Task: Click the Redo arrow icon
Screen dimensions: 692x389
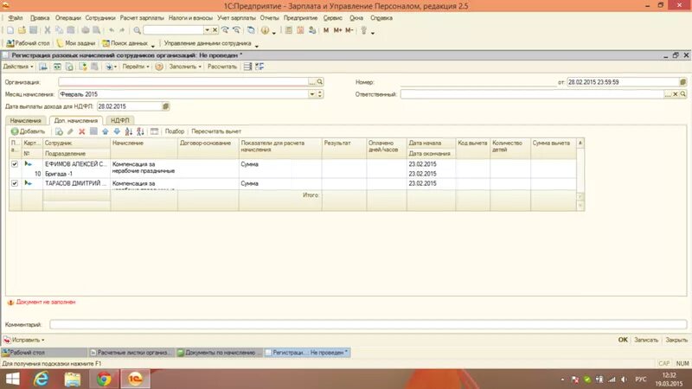Action: (122, 30)
